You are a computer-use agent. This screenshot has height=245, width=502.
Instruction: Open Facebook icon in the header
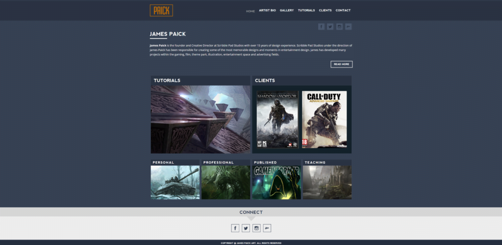click(321, 27)
